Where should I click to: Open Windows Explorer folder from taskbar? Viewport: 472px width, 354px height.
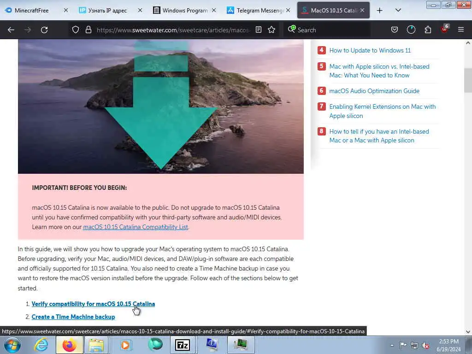(96, 345)
